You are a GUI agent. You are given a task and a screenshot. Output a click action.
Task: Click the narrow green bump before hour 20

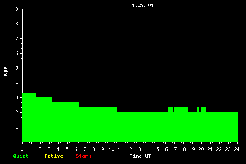click(x=198, y=110)
